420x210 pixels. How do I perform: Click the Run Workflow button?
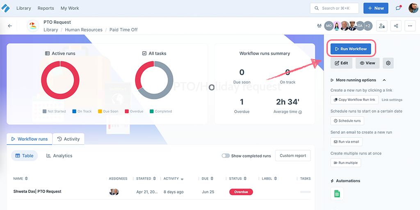point(351,49)
